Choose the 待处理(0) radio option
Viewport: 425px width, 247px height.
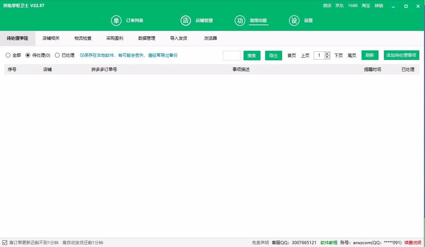pyautogui.click(x=28, y=55)
